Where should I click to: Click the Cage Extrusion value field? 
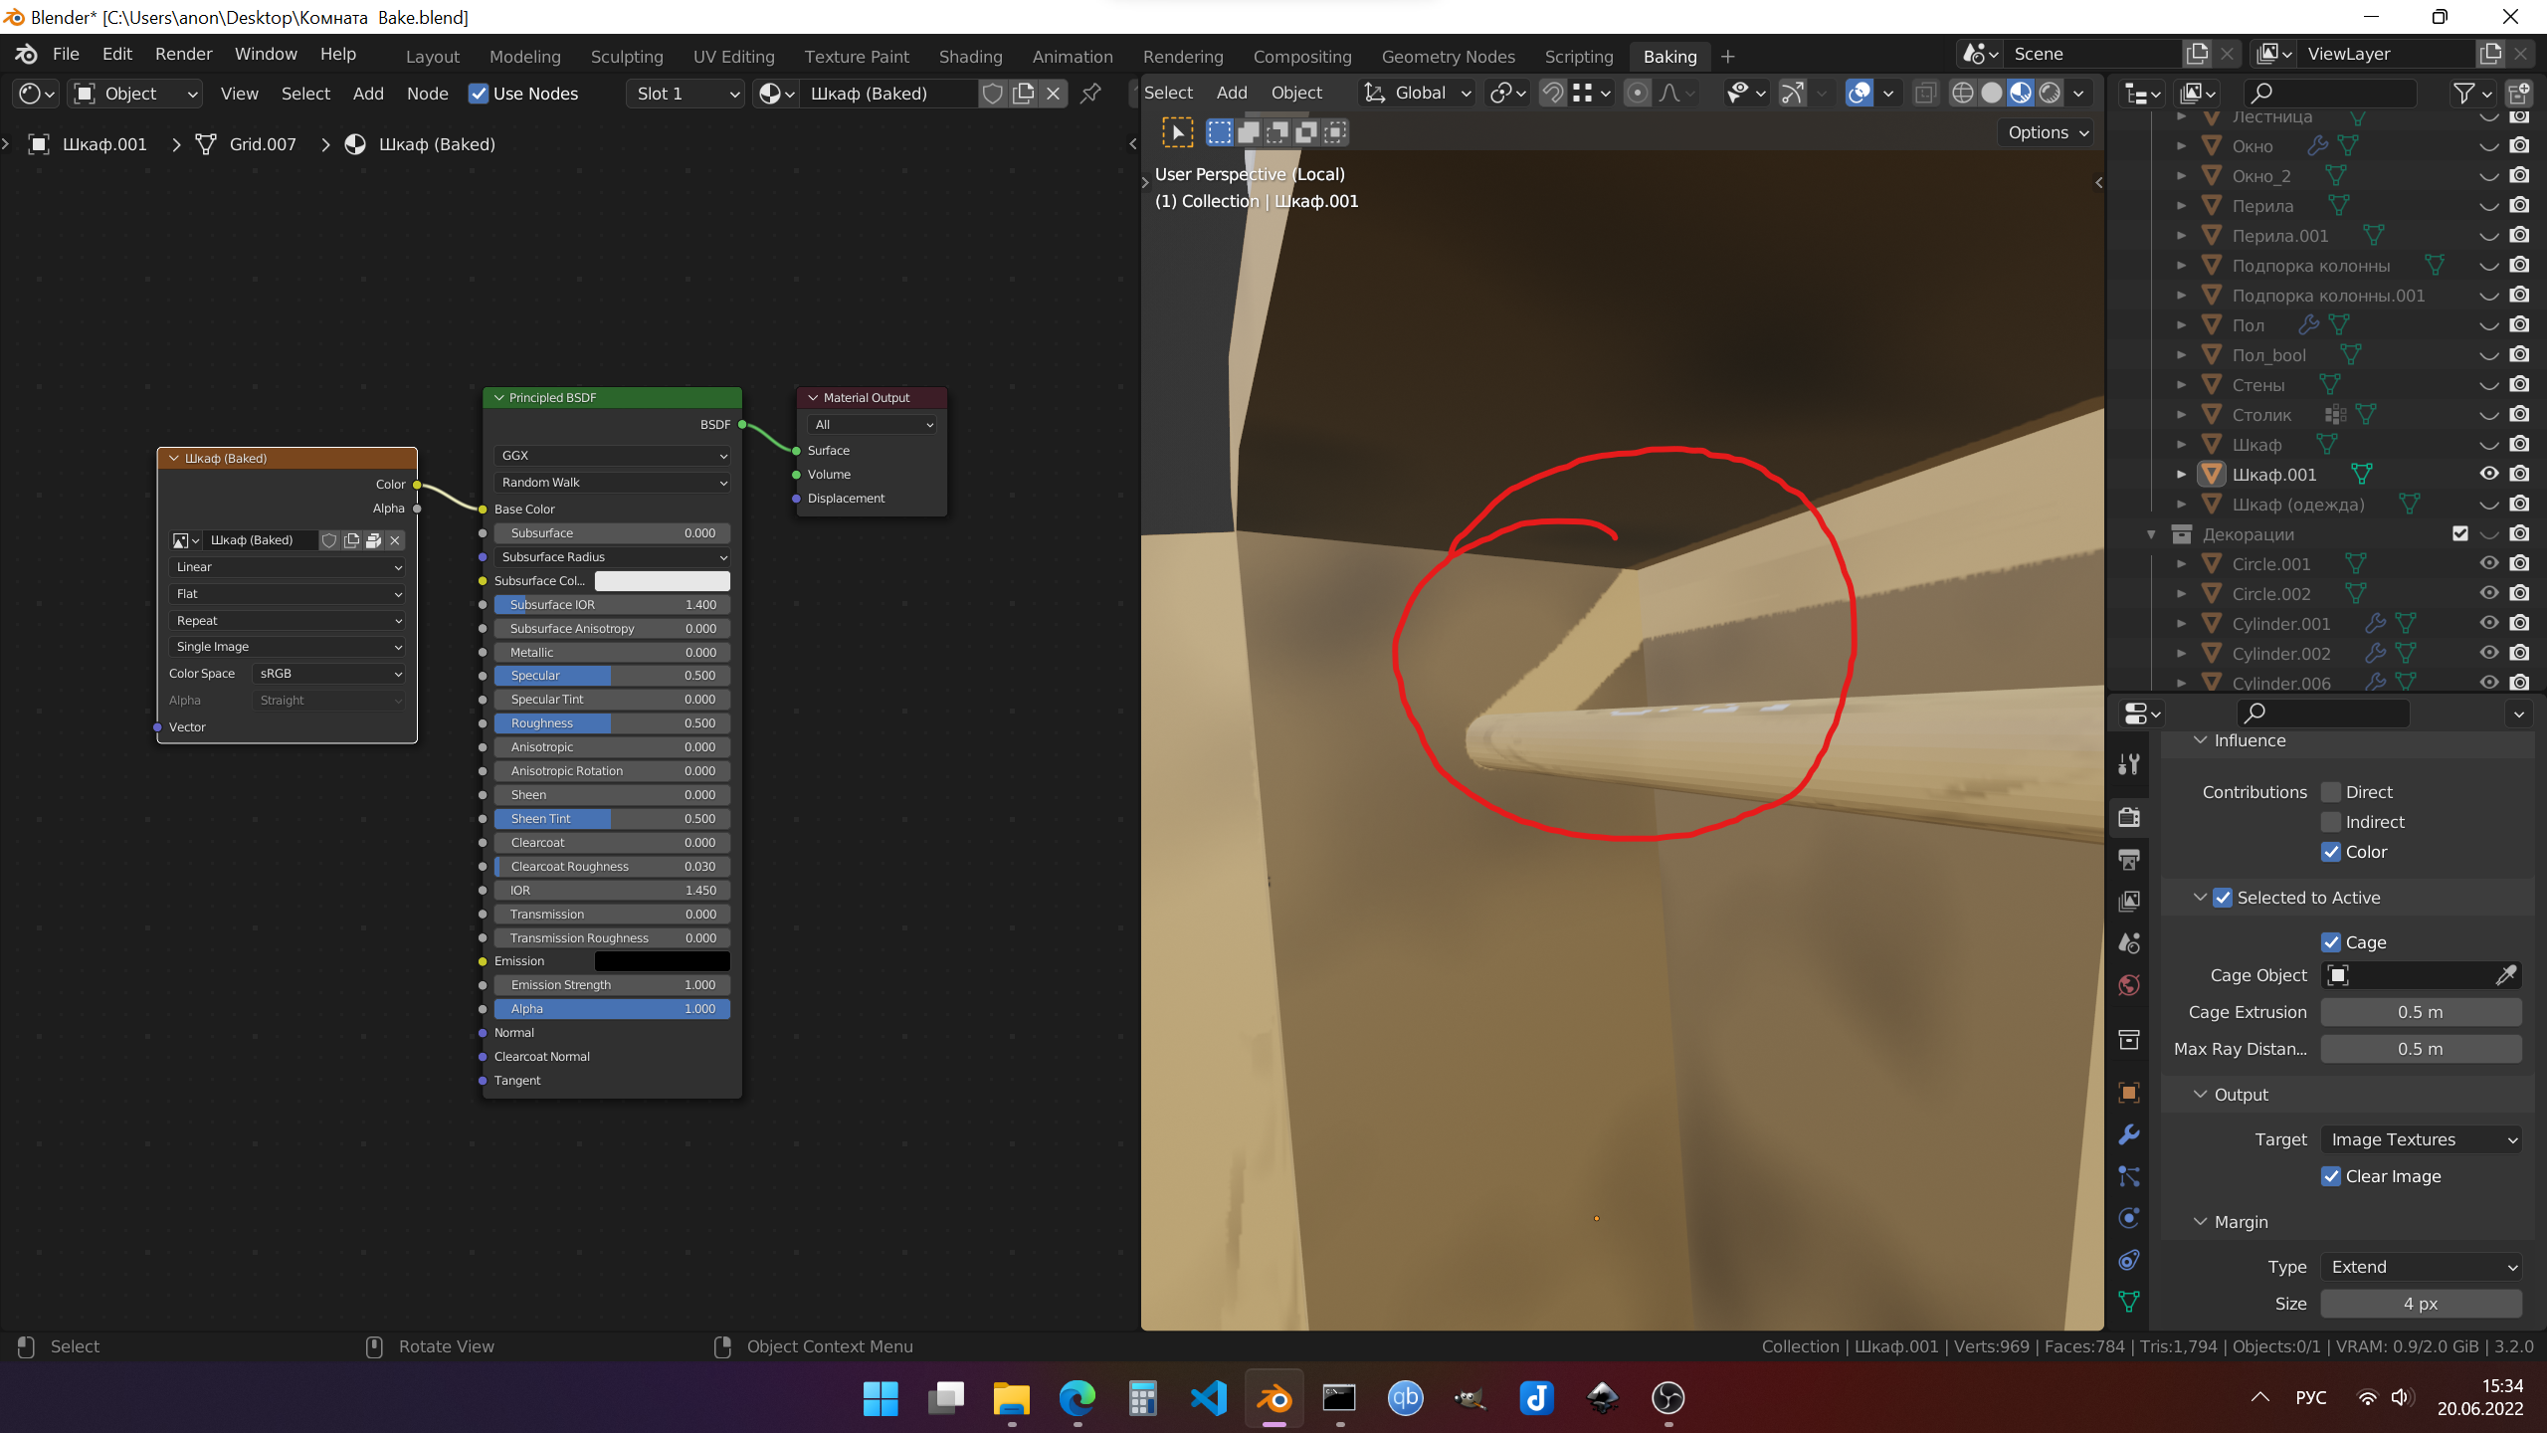(x=2420, y=1012)
